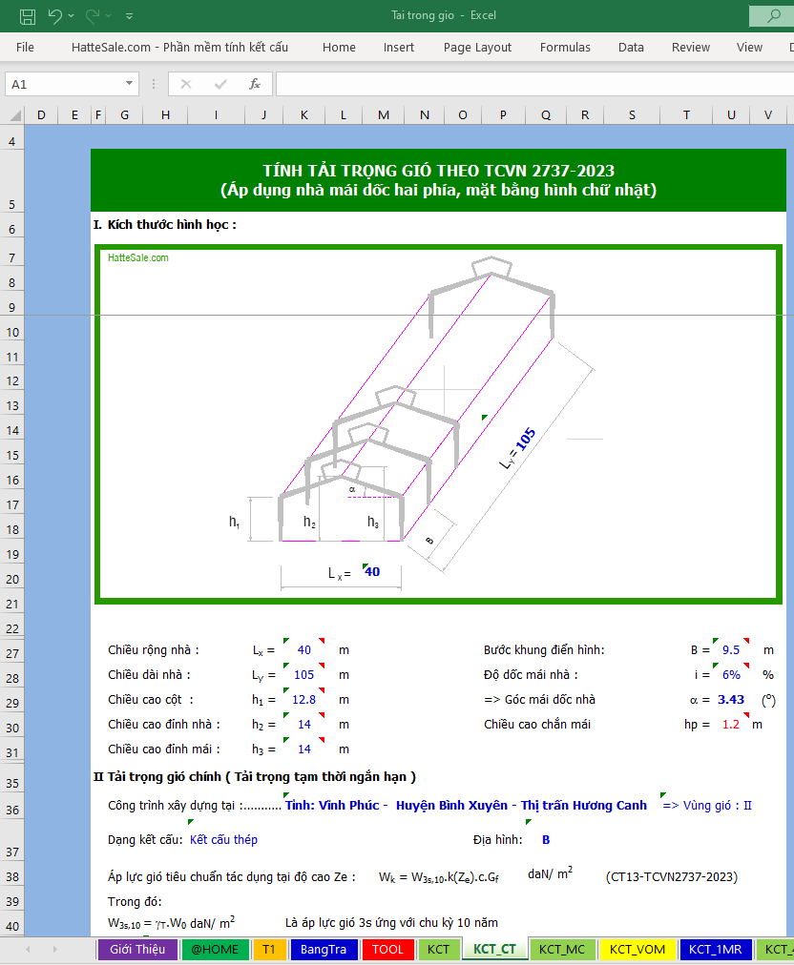Open the HatteSale.com ribbon tab
The width and height of the screenshot is (794, 965).
pos(179,48)
